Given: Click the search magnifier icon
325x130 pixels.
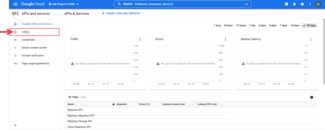Looking at the screenshot, I should point(119,4).
